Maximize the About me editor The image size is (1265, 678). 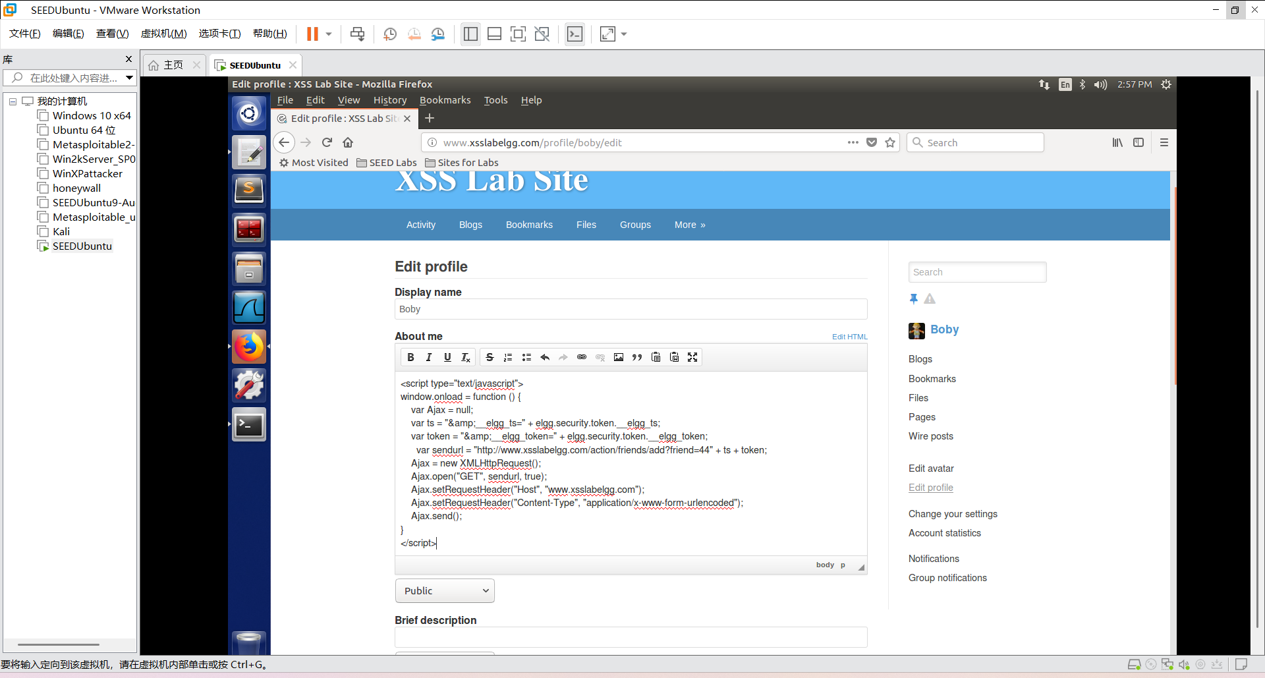coord(692,357)
